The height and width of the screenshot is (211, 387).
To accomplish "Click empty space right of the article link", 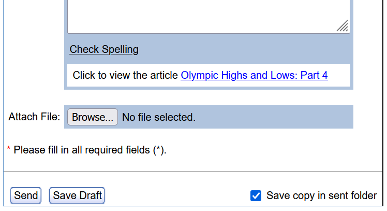I will tap(339, 75).
